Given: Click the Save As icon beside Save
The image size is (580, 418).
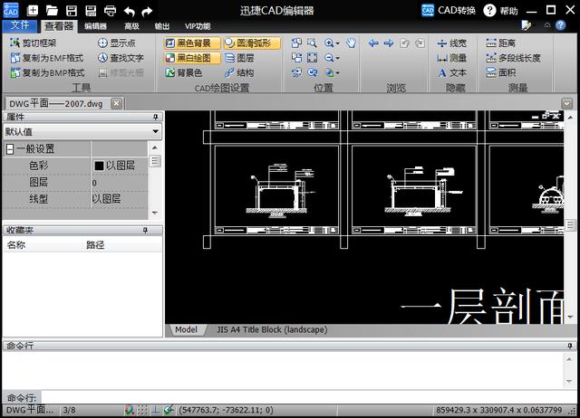Looking at the screenshot, I should coord(91,11).
